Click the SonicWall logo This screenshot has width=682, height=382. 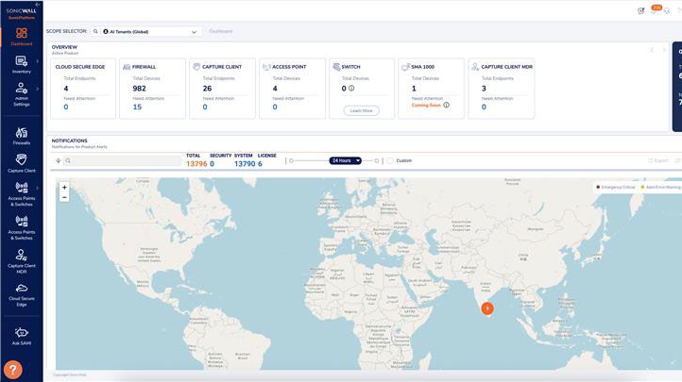[x=22, y=13]
